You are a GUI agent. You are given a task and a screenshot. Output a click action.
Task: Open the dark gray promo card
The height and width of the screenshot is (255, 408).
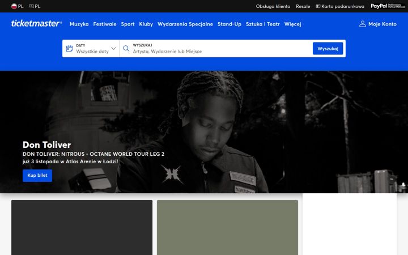82,227
